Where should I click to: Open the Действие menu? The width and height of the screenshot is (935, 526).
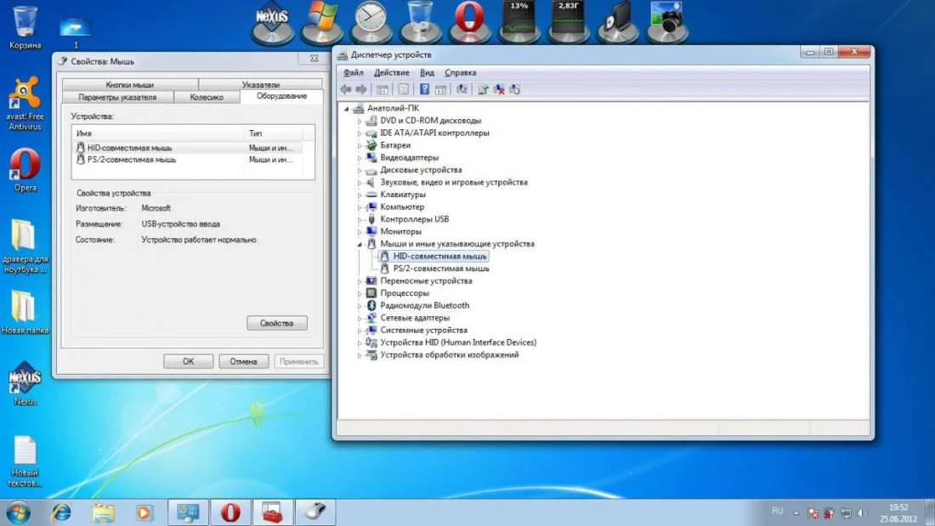[x=391, y=73]
